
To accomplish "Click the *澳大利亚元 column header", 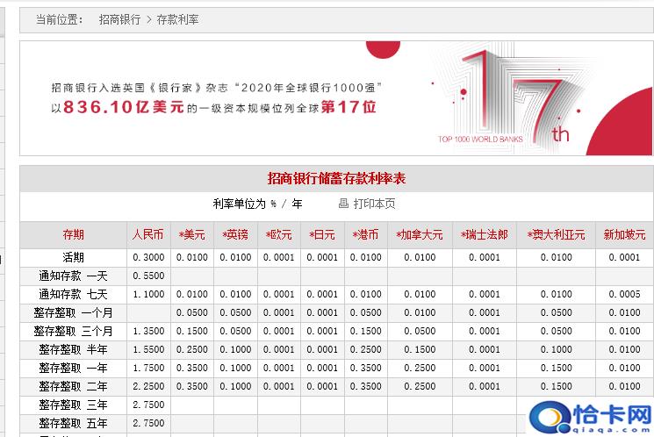I will coord(556,235).
